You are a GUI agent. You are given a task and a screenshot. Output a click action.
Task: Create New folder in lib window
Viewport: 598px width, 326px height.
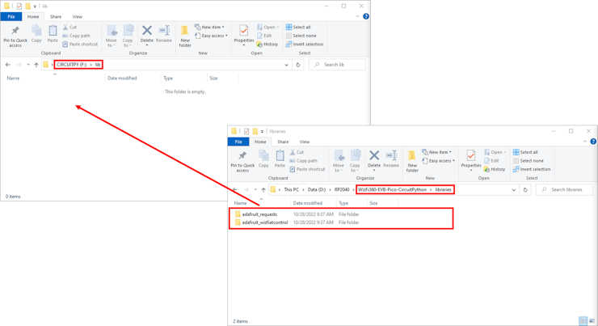185,36
